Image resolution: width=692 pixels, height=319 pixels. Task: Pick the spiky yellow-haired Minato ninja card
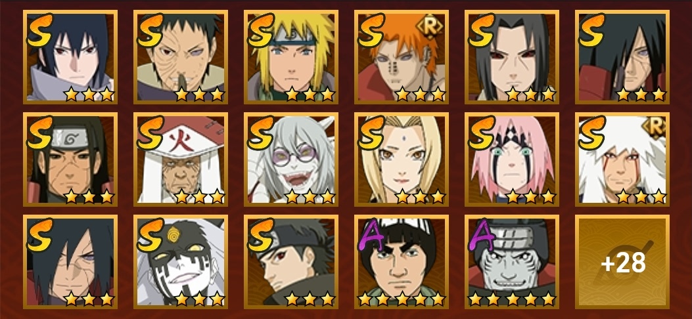pyautogui.click(x=291, y=57)
